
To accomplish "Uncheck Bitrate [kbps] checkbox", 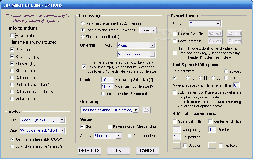I will click(x=12, y=56).
